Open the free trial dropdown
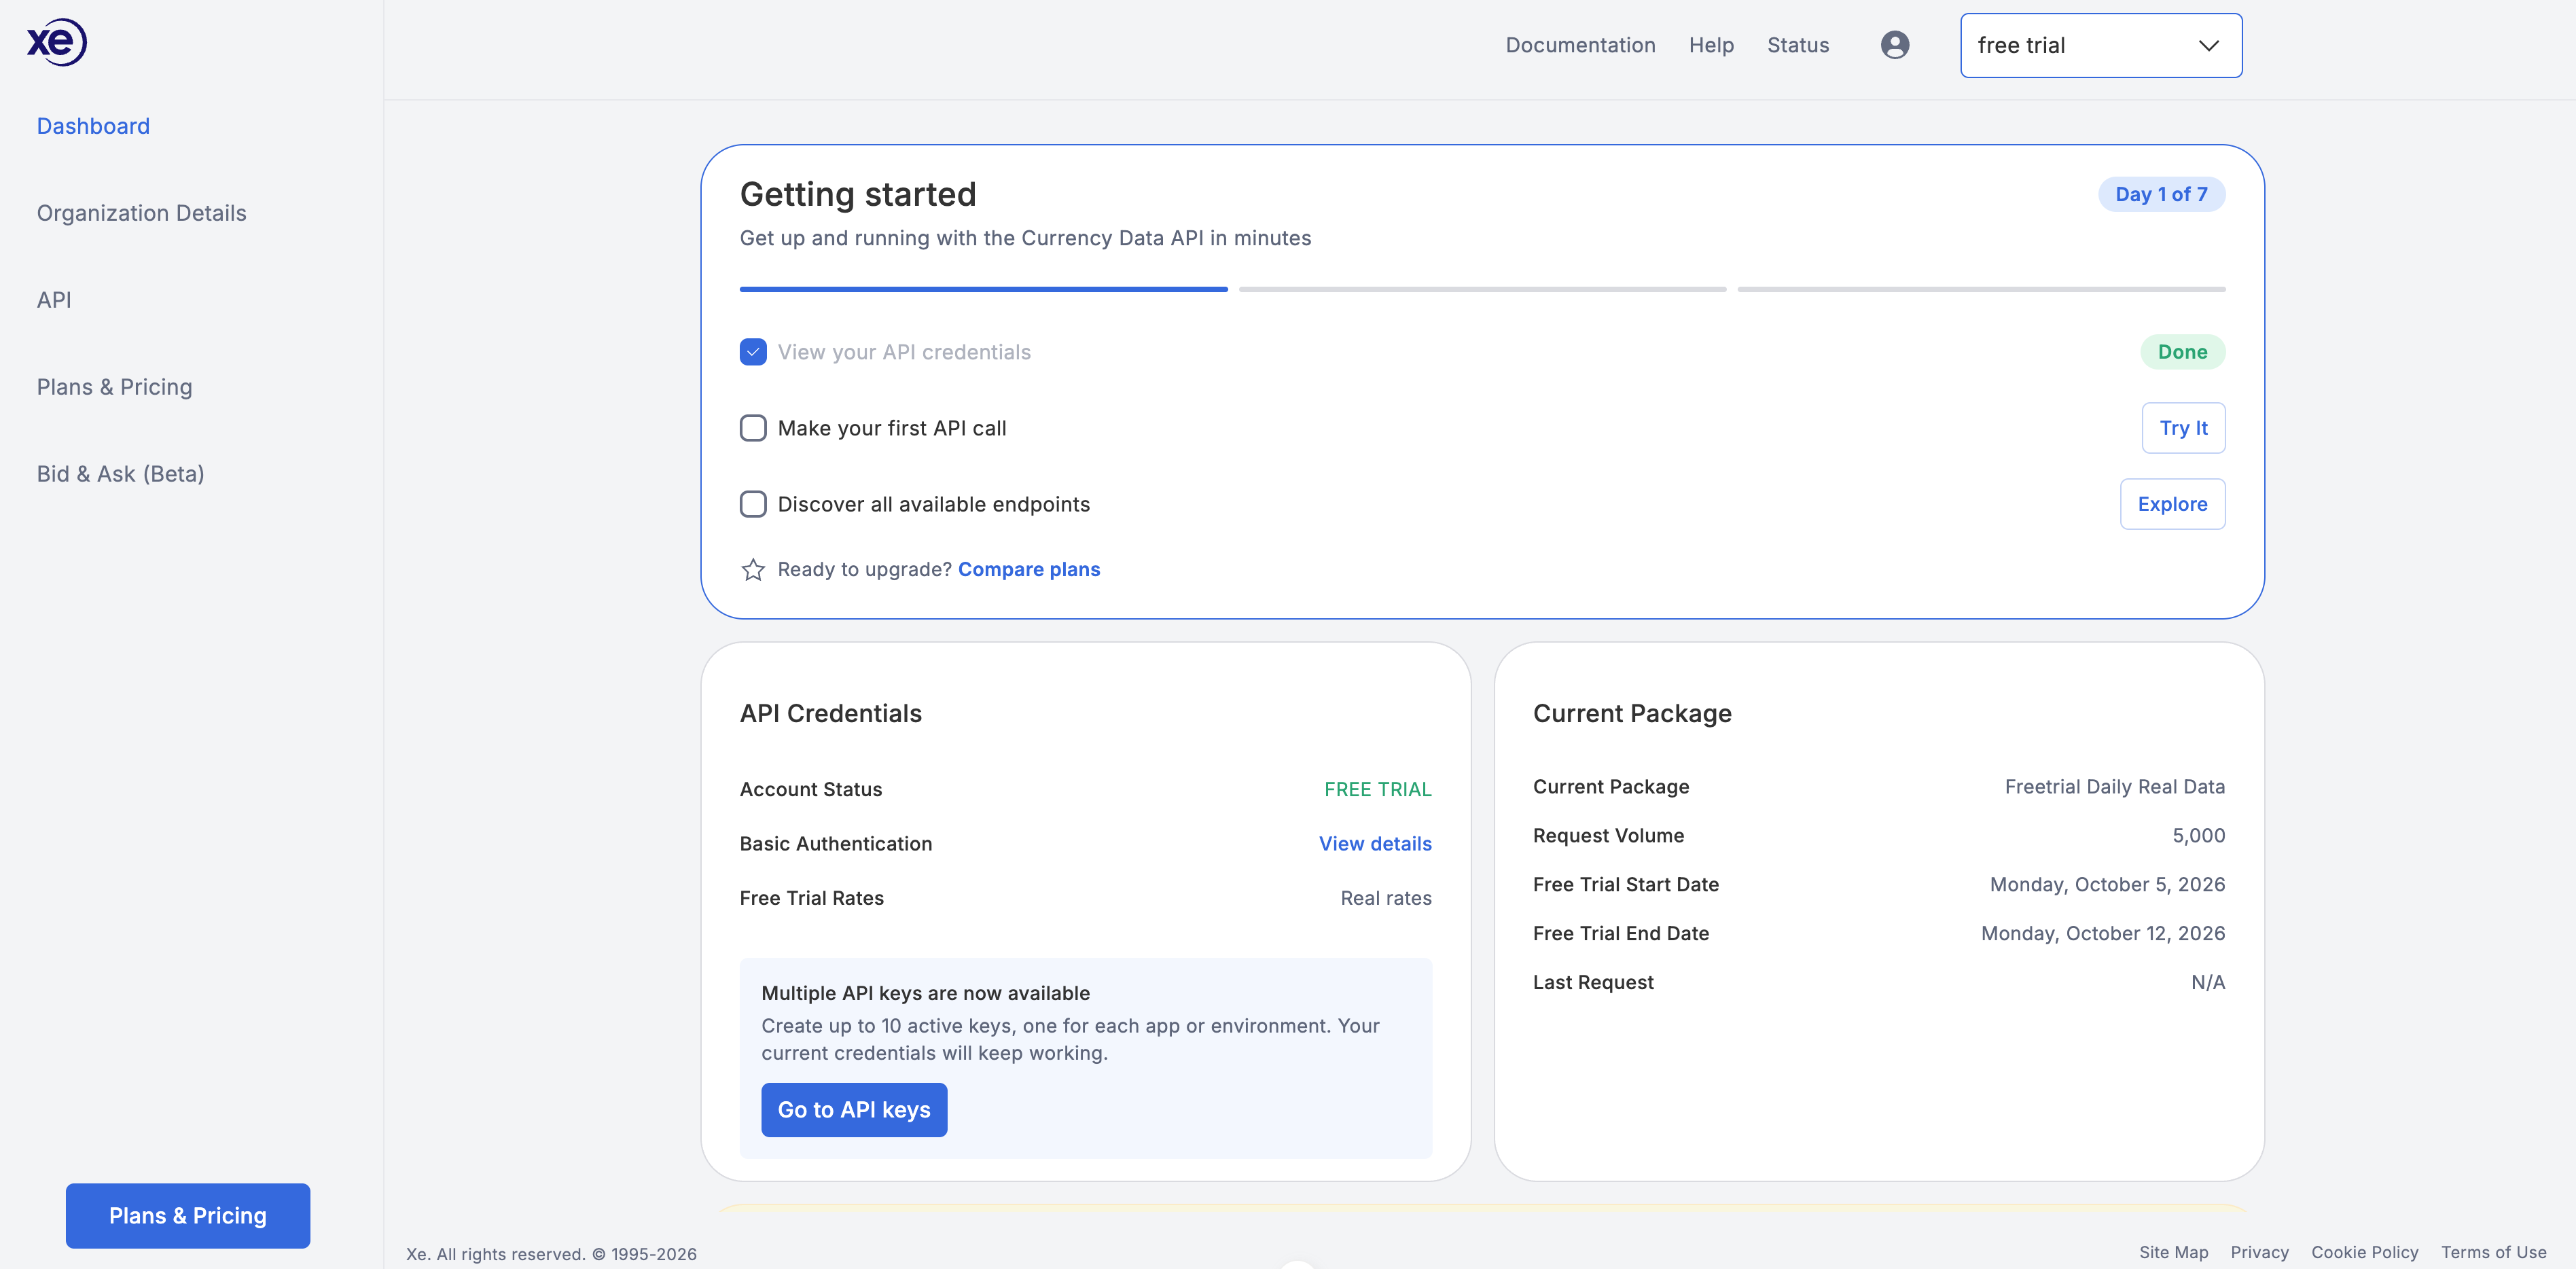 point(2101,45)
